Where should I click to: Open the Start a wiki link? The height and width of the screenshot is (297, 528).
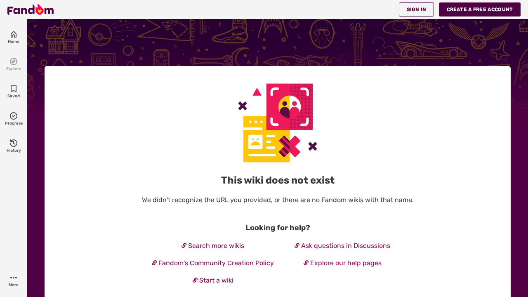[216, 280]
